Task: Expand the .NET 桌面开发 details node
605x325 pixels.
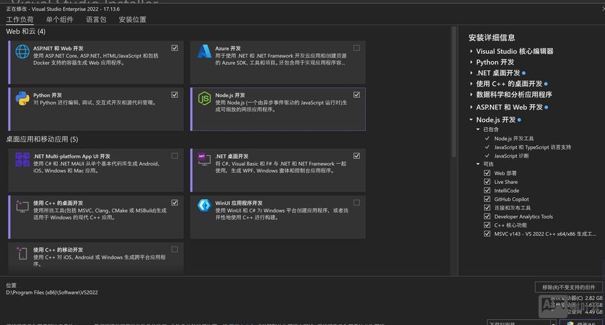Action: (471, 73)
